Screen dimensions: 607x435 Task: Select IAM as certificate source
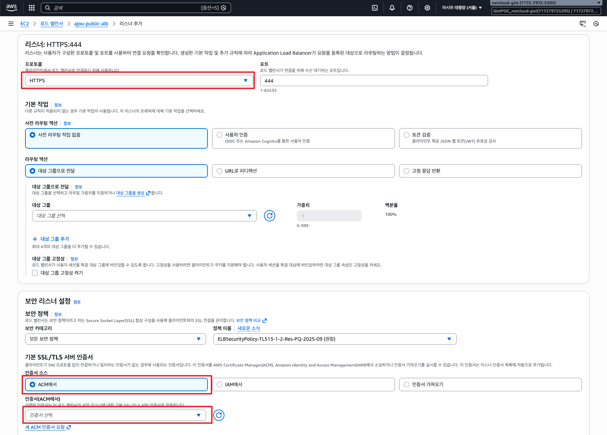(220, 385)
